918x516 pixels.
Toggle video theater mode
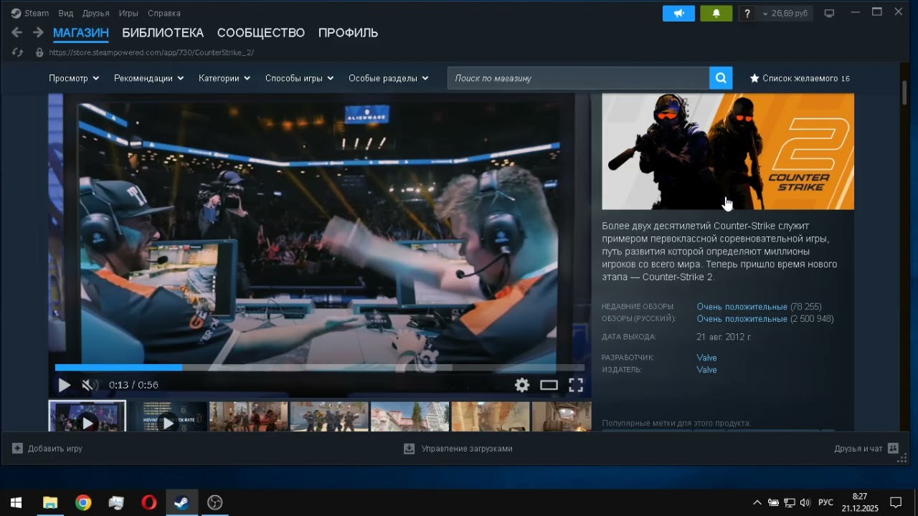point(549,385)
